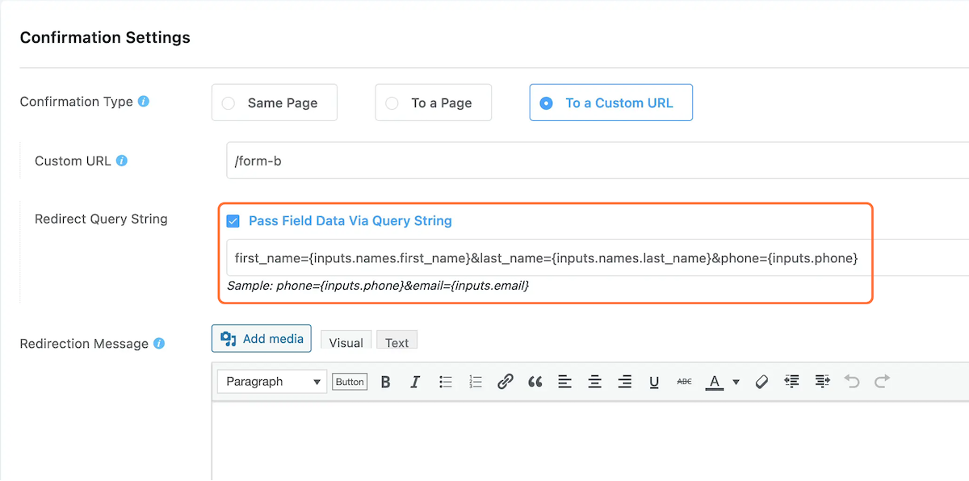The width and height of the screenshot is (969, 481).
Task: Switch to the Text editing tab
Action: [x=396, y=341]
